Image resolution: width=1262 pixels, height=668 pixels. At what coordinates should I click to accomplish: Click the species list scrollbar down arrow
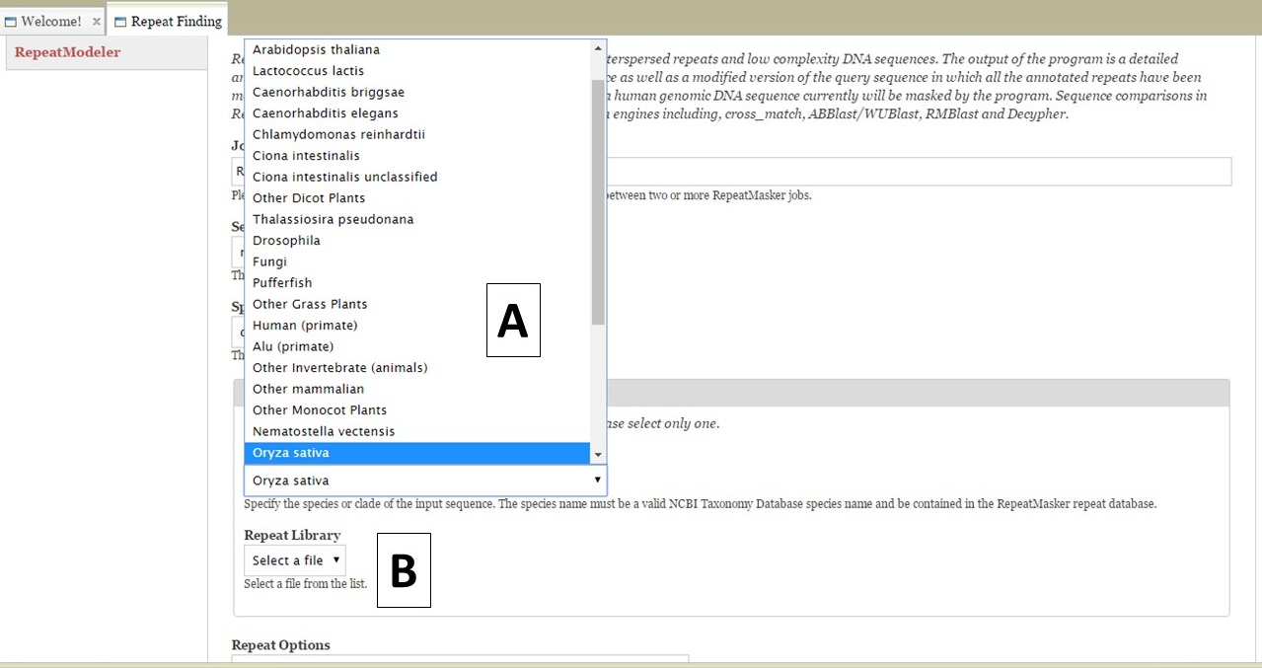click(x=598, y=455)
